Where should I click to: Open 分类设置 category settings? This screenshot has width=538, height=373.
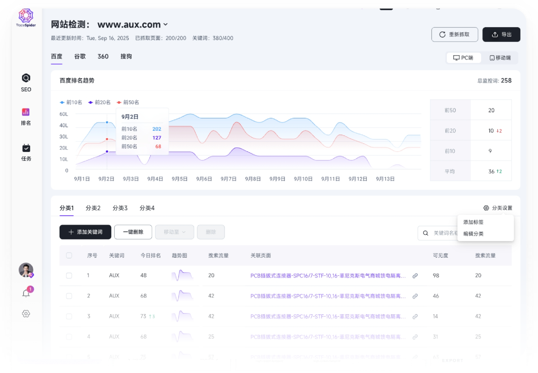(497, 208)
